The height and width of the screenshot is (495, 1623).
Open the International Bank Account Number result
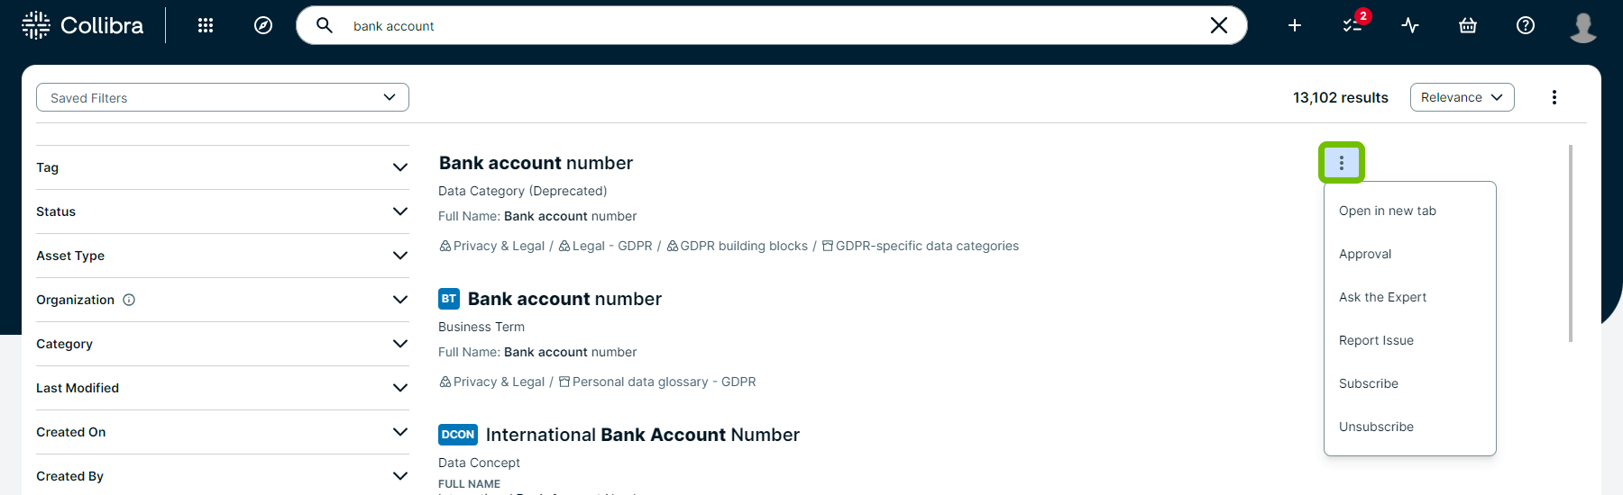(642, 435)
